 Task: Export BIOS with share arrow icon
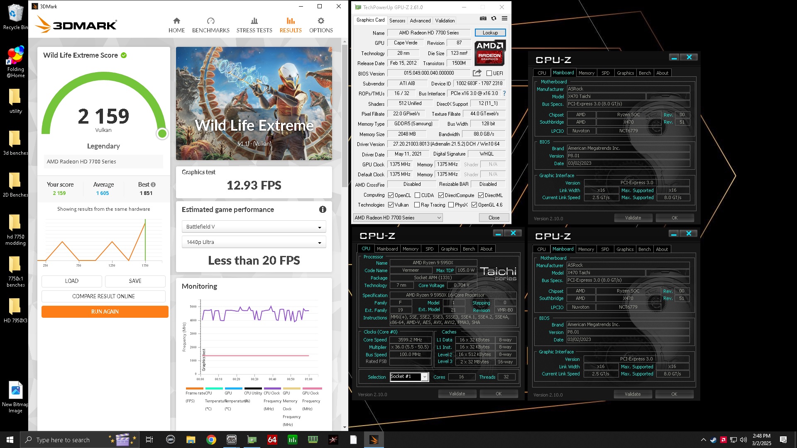click(x=477, y=73)
